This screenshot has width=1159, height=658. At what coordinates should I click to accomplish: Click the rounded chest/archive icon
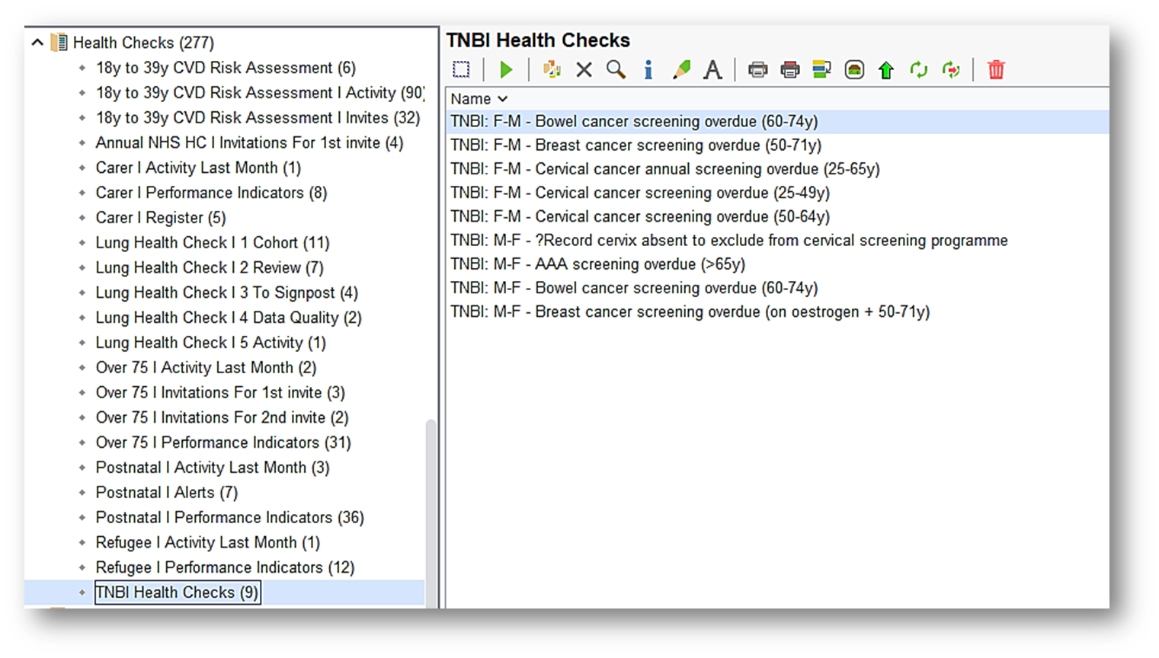click(x=854, y=70)
